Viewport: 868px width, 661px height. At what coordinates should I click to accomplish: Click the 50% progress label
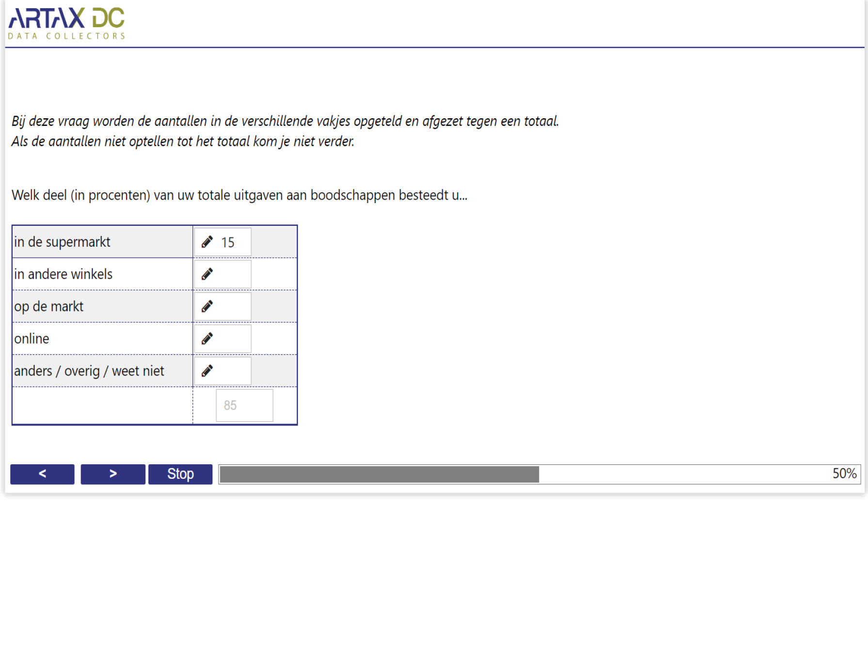[844, 474]
